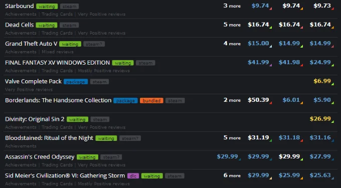Click the waiting tag next to Dead Cells
The width and height of the screenshot is (341, 188).
pyautogui.click(x=47, y=25)
